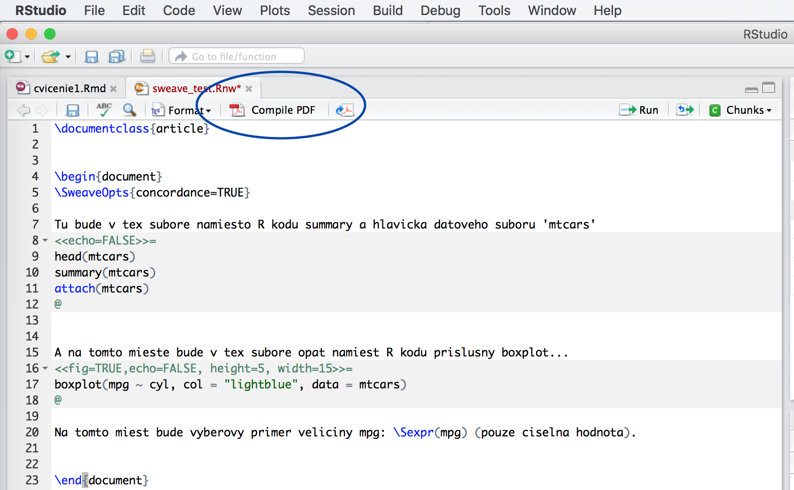The width and height of the screenshot is (794, 490).
Task: Click the Re-run previous code icon
Action: point(685,110)
